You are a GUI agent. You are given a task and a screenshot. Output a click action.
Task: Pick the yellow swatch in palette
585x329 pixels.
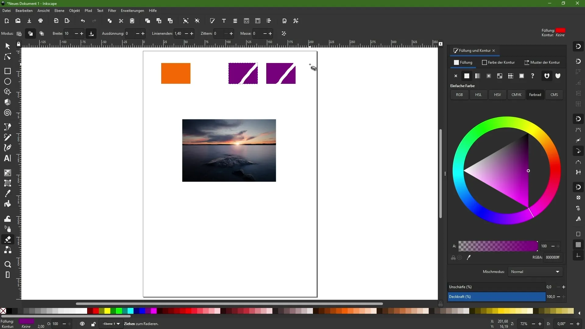107,311
